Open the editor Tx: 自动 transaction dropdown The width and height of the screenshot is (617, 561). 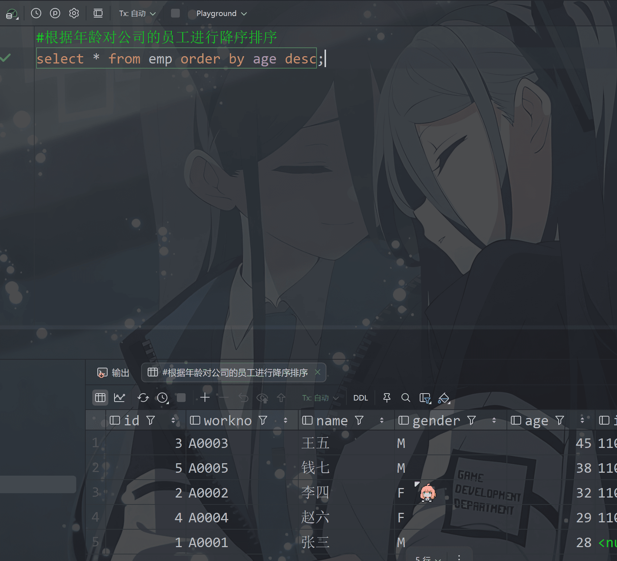coord(137,13)
